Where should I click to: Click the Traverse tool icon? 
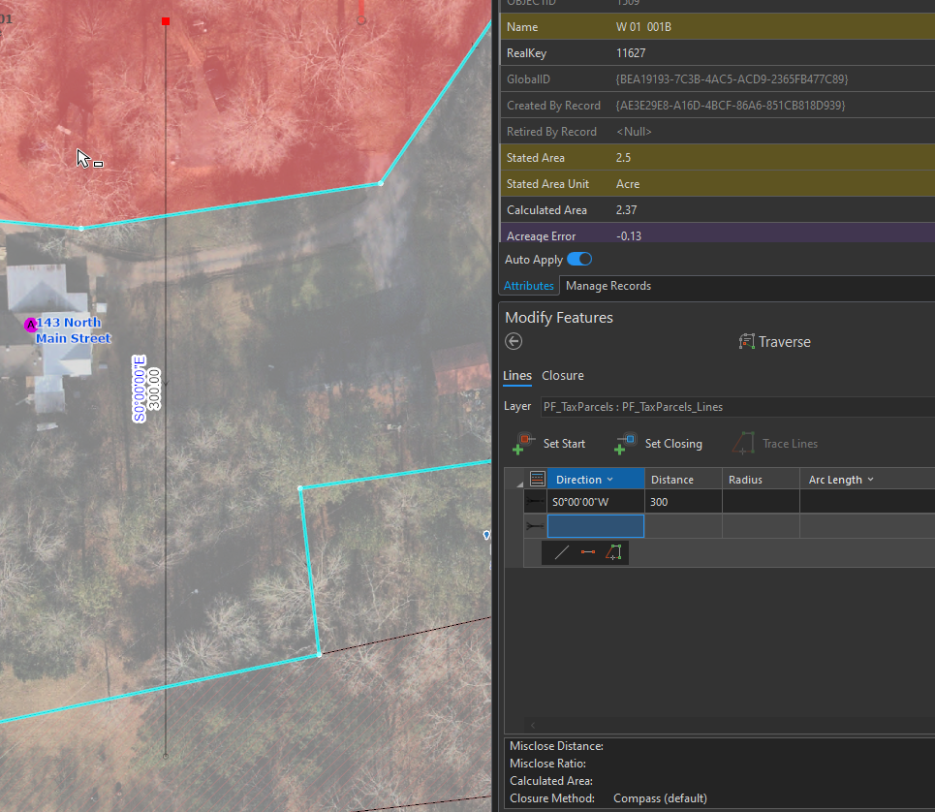749,341
